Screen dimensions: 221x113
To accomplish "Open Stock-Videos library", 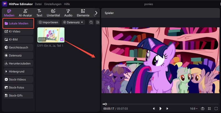I will pos(18,79).
